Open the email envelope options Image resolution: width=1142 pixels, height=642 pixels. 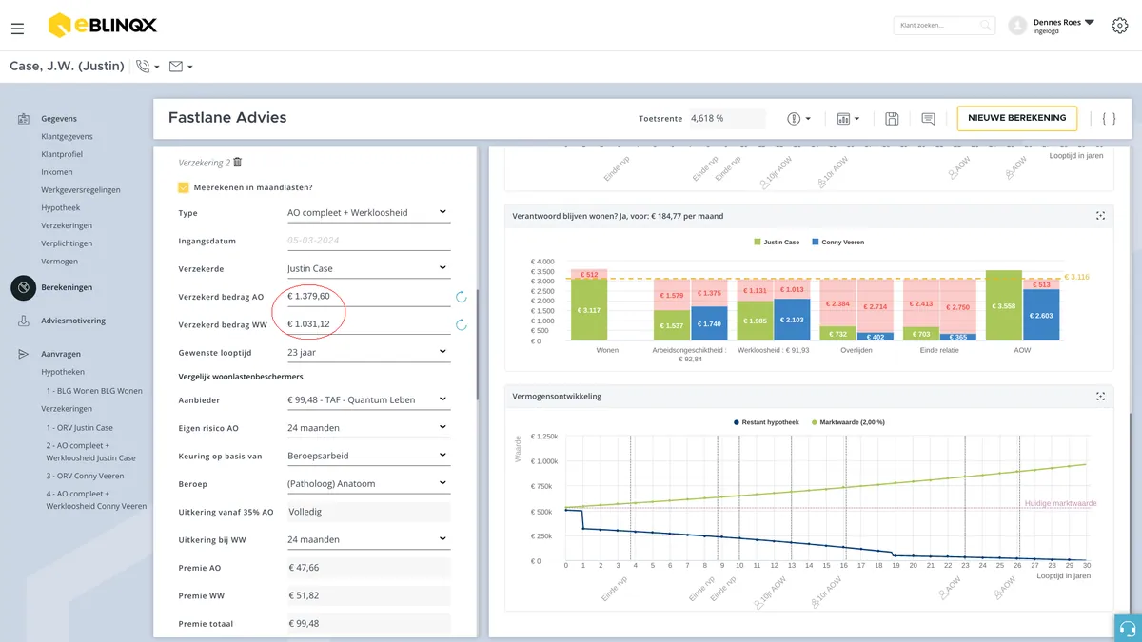pos(181,67)
